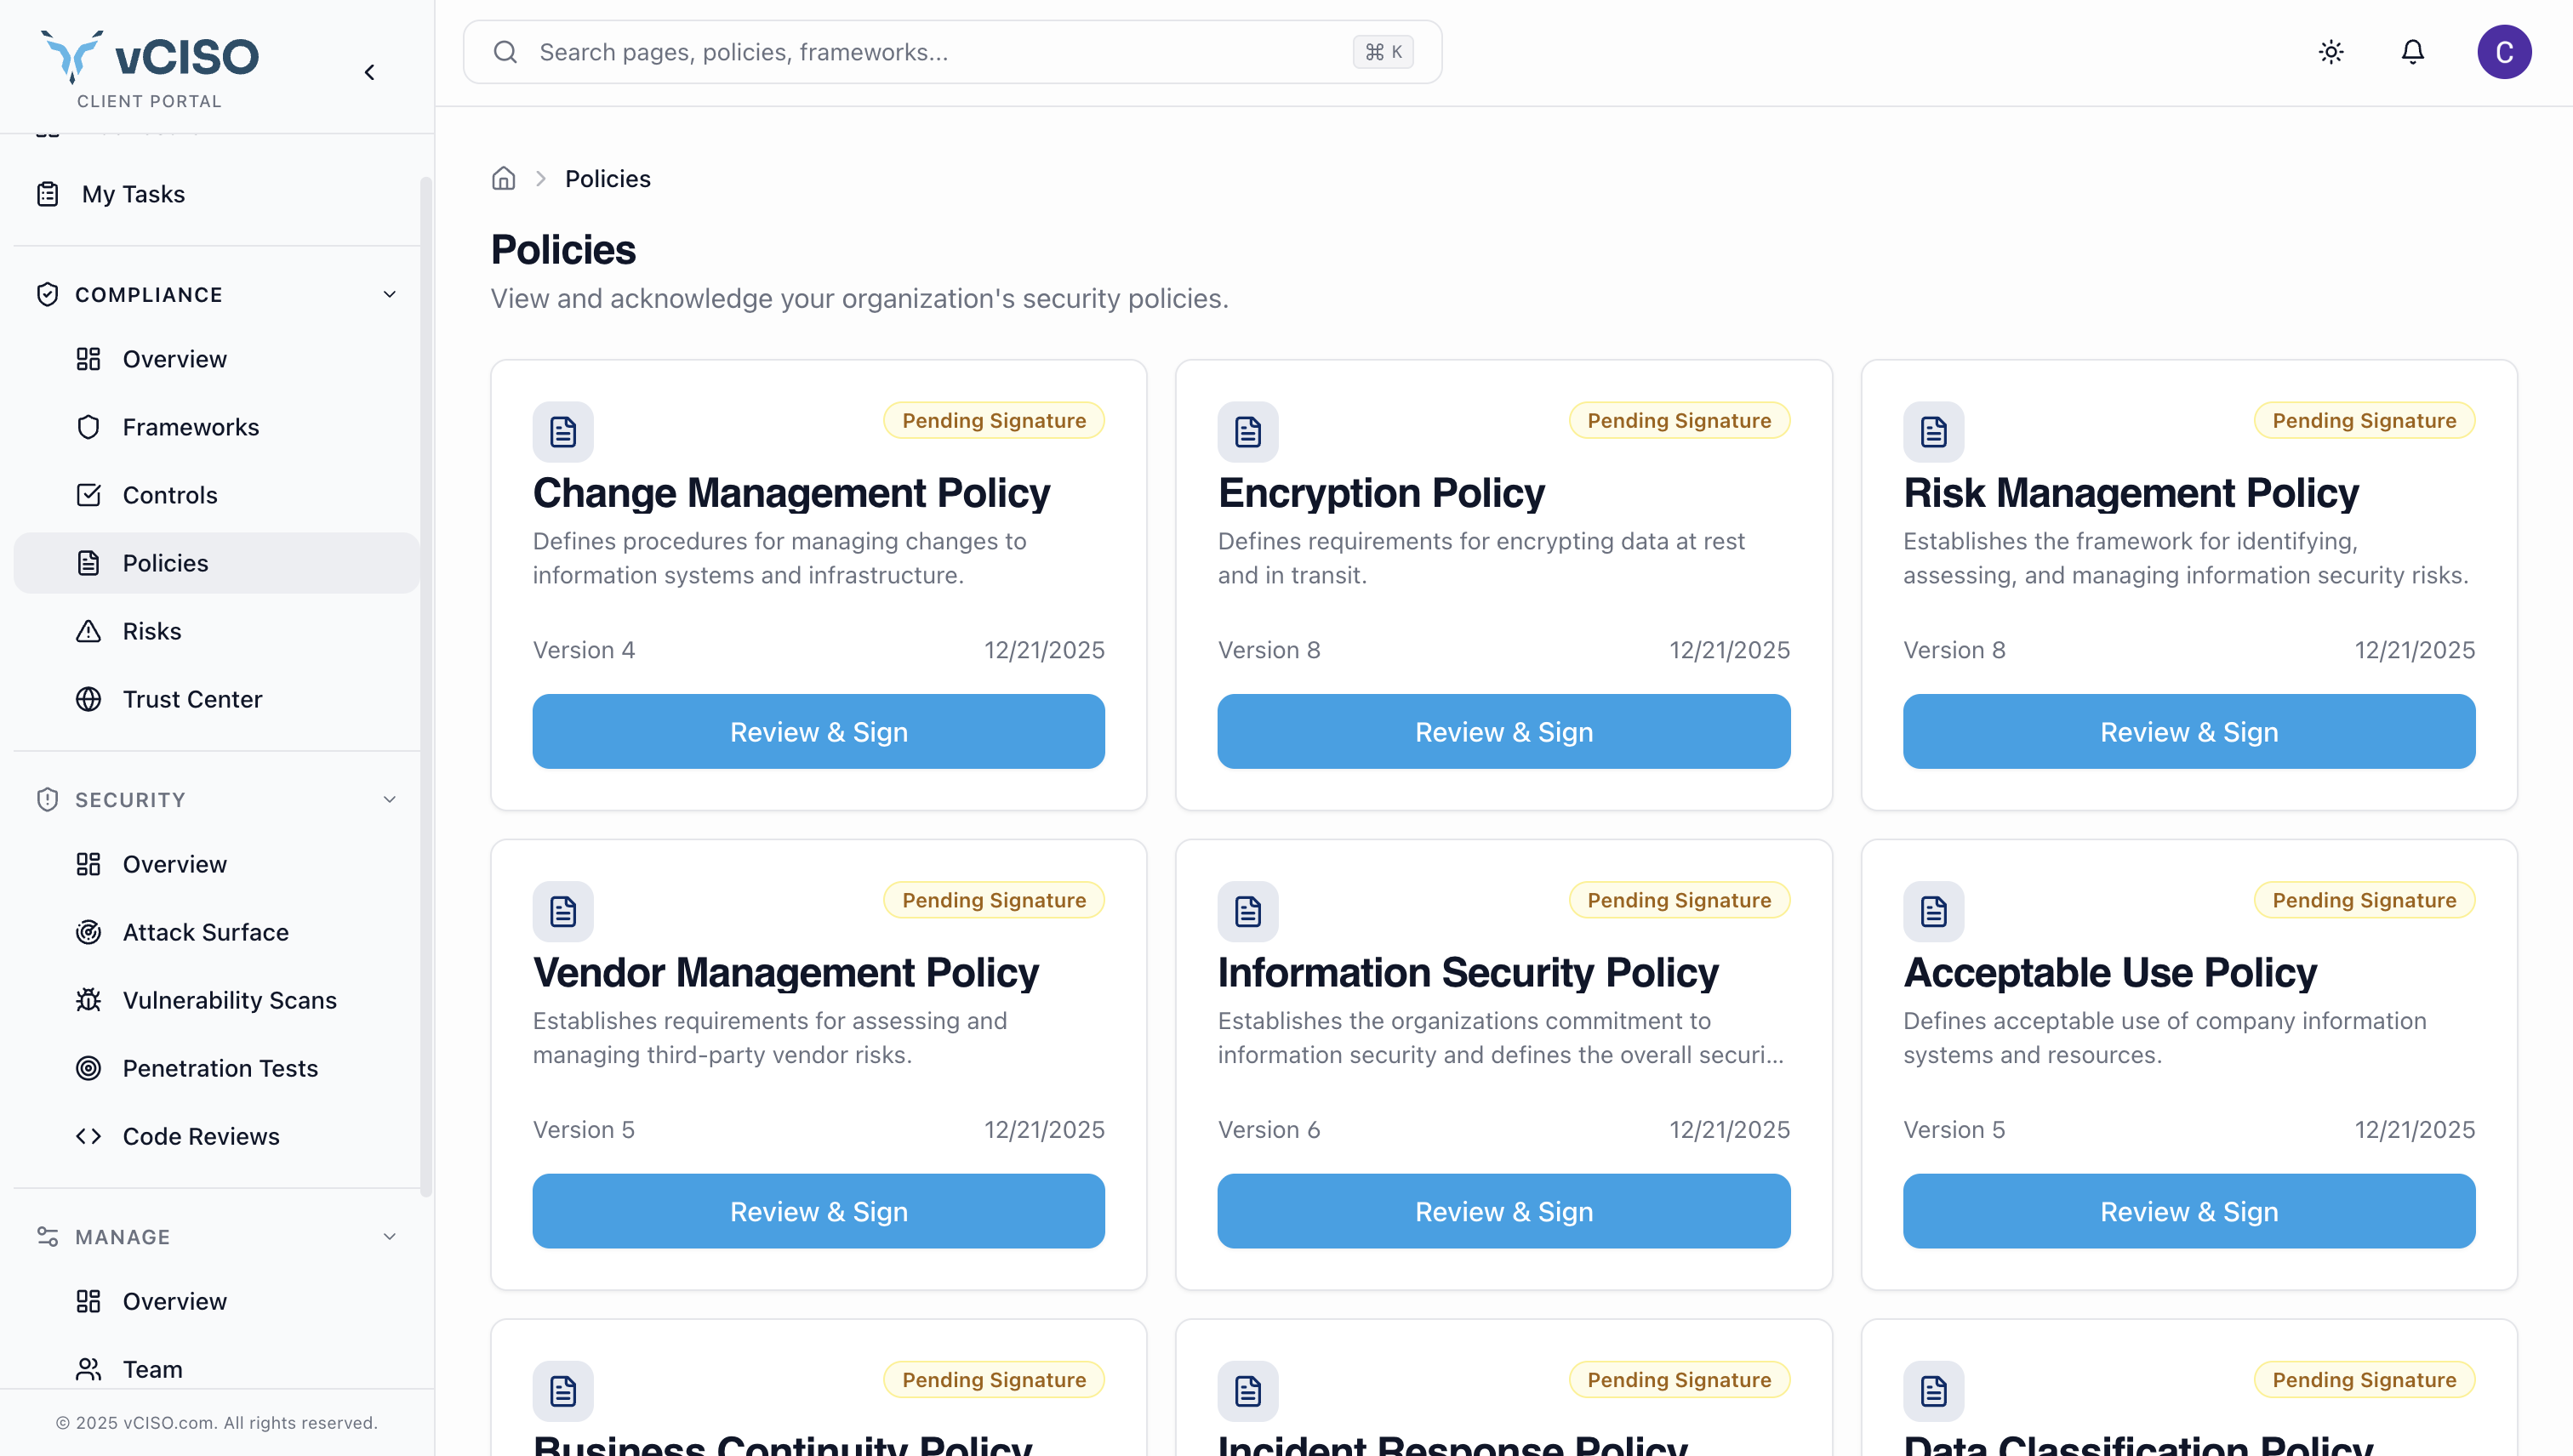The image size is (2573, 1456).
Task: Open Compliance Overview
Action: click(x=216, y=359)
